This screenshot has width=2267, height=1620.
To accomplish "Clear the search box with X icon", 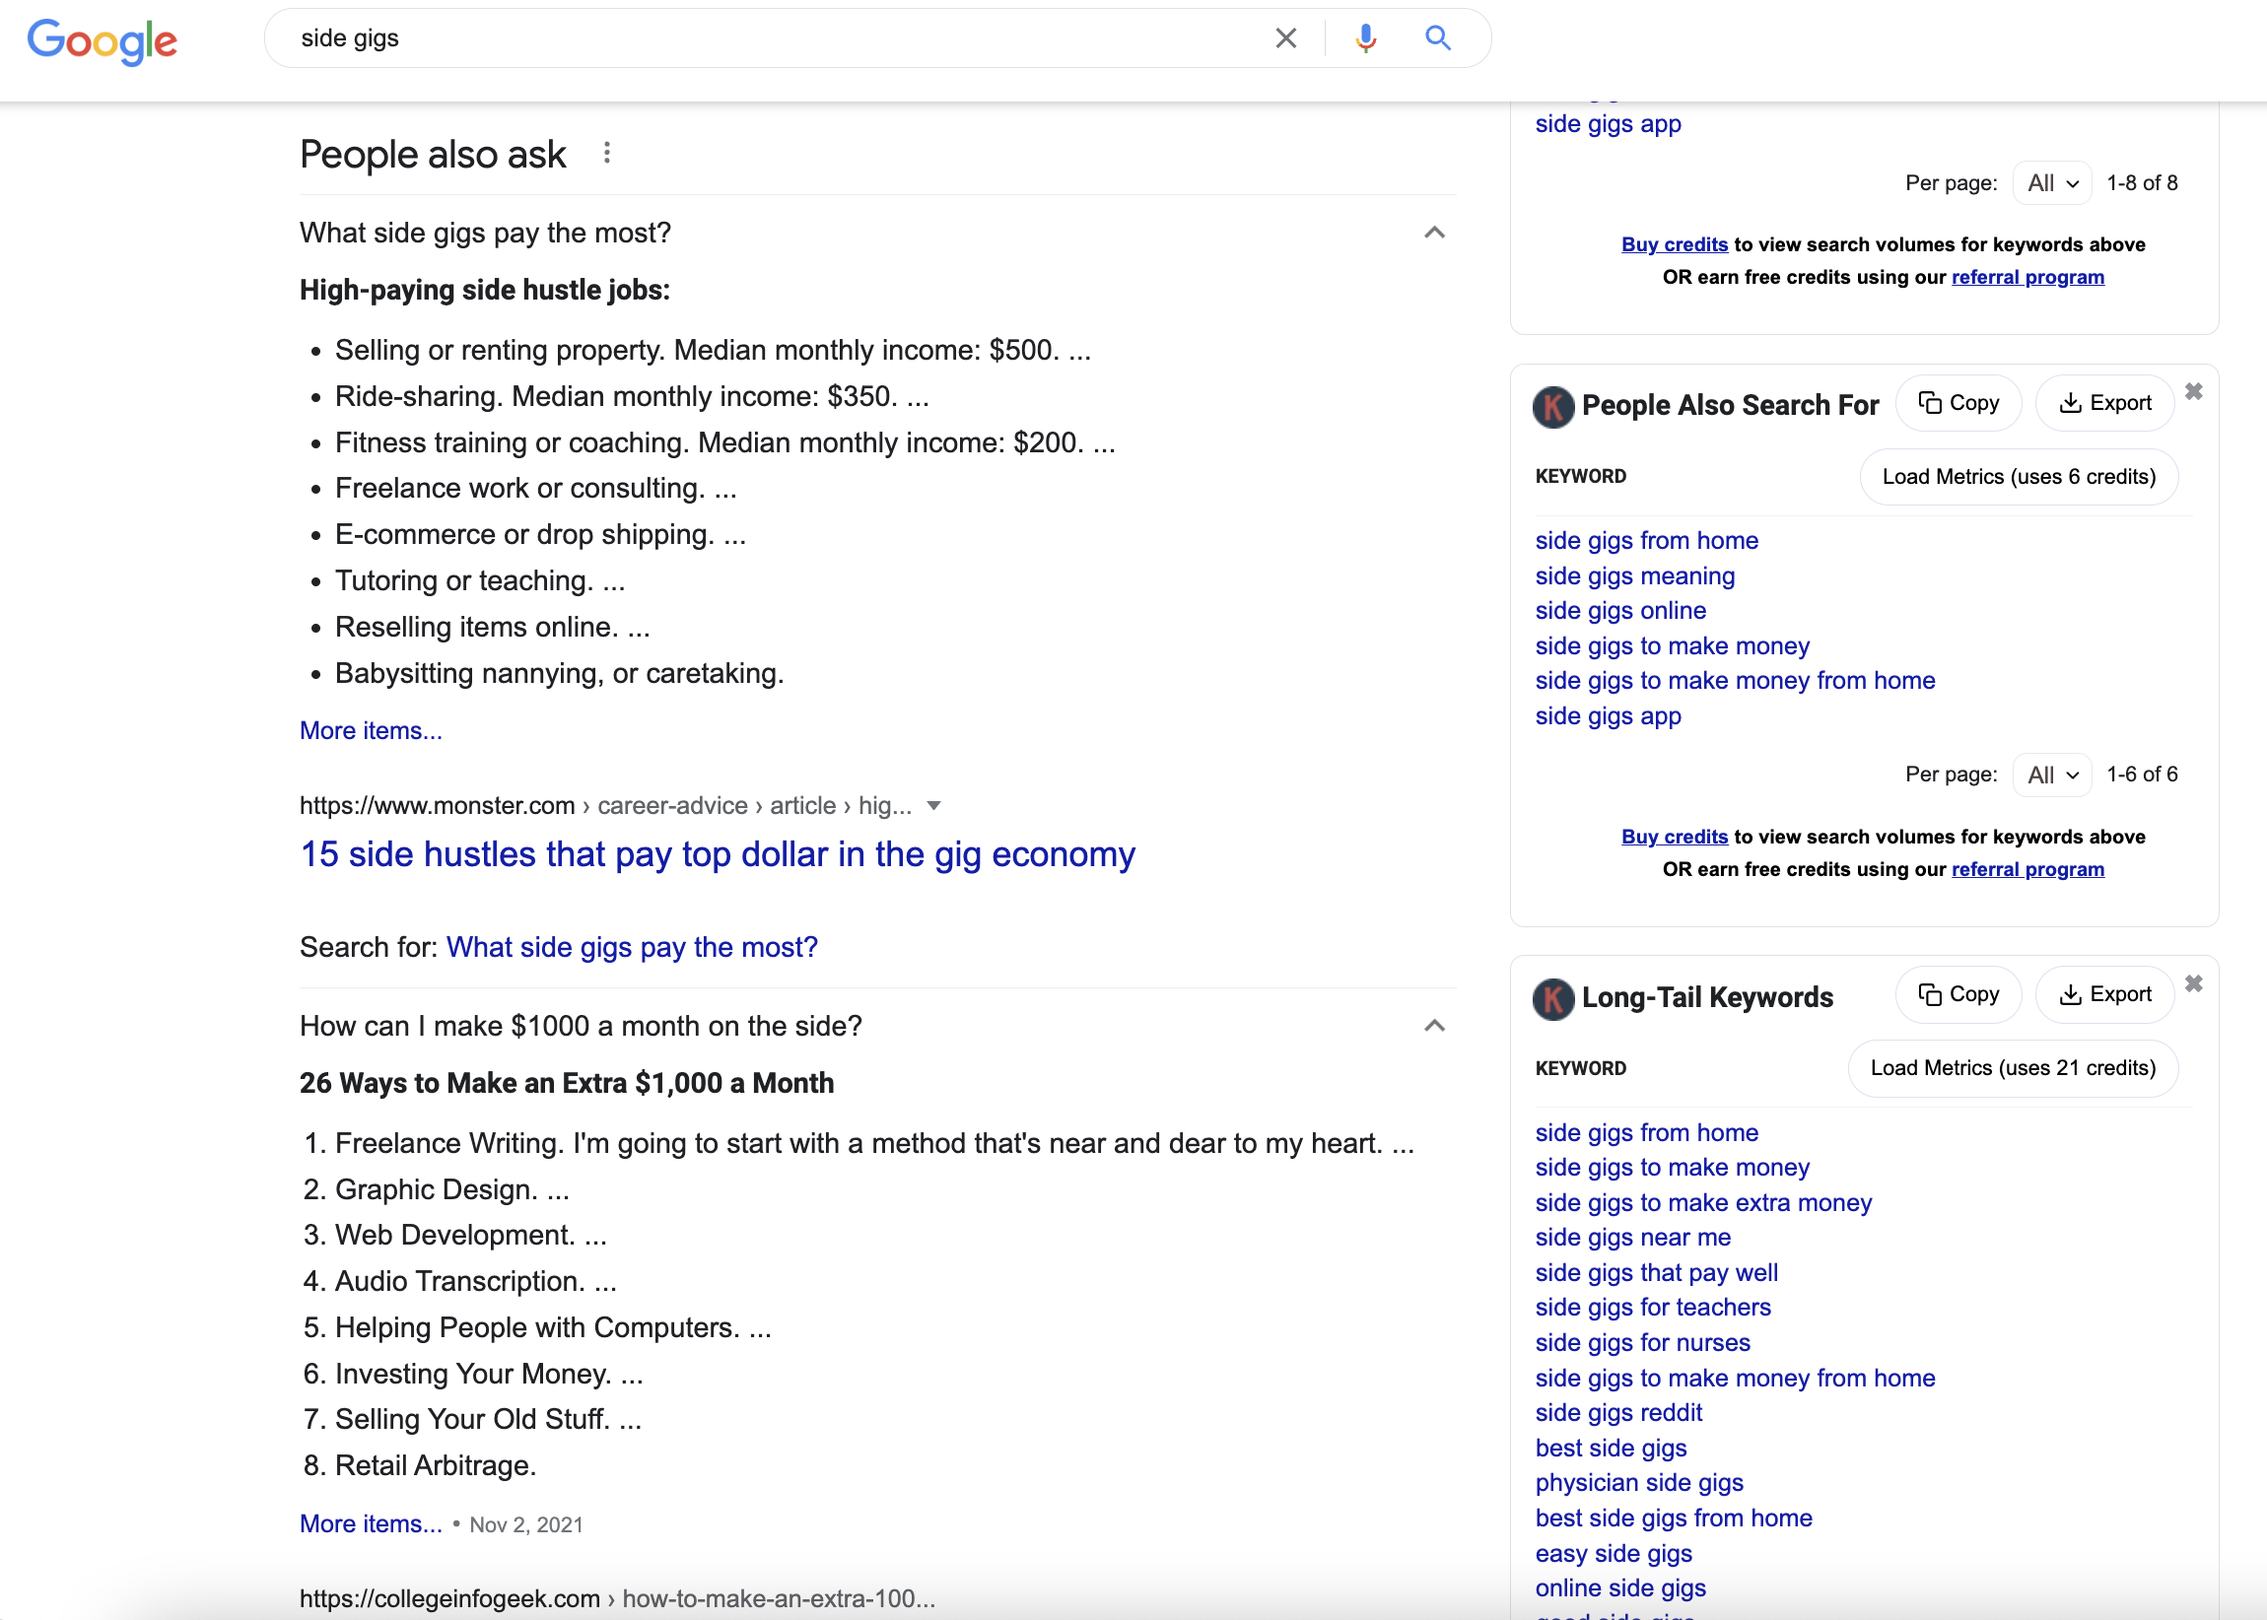I will pyautogui.click(x=1285, y=37).
